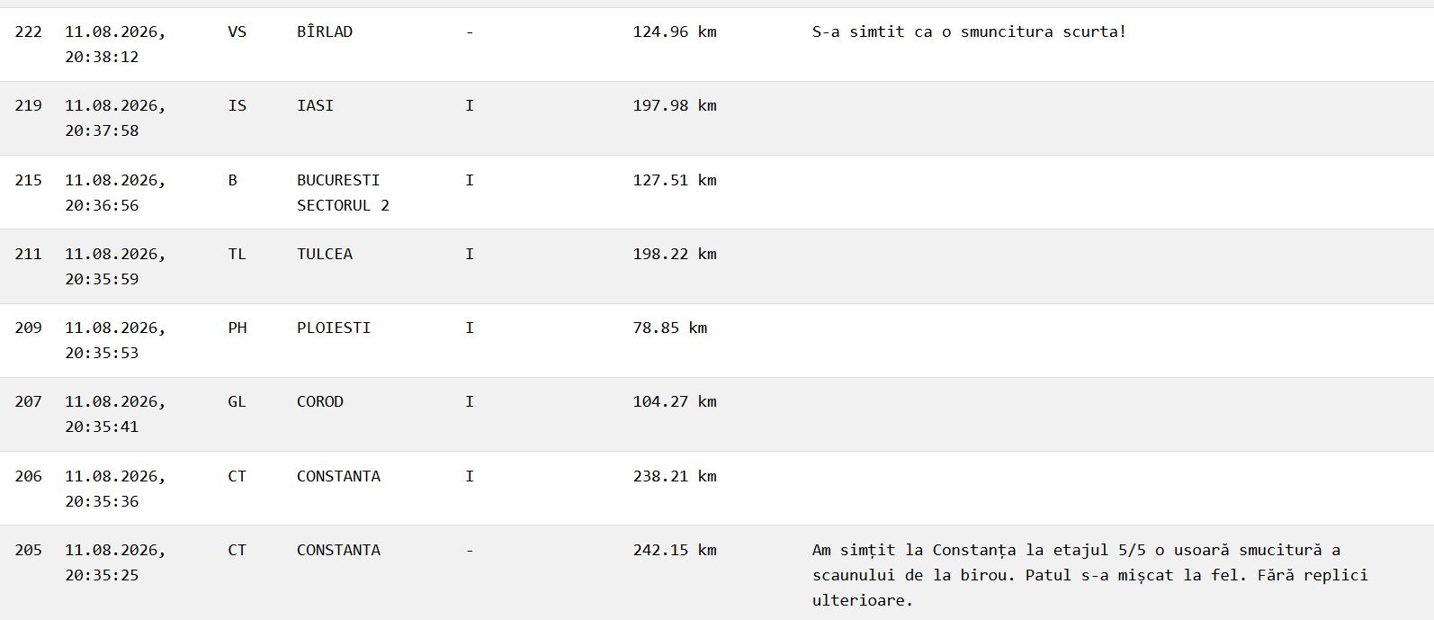Viewport: 1434px width, 620px height.
Task: Select the COROD locality entry
Action: [x=320, y=401]
